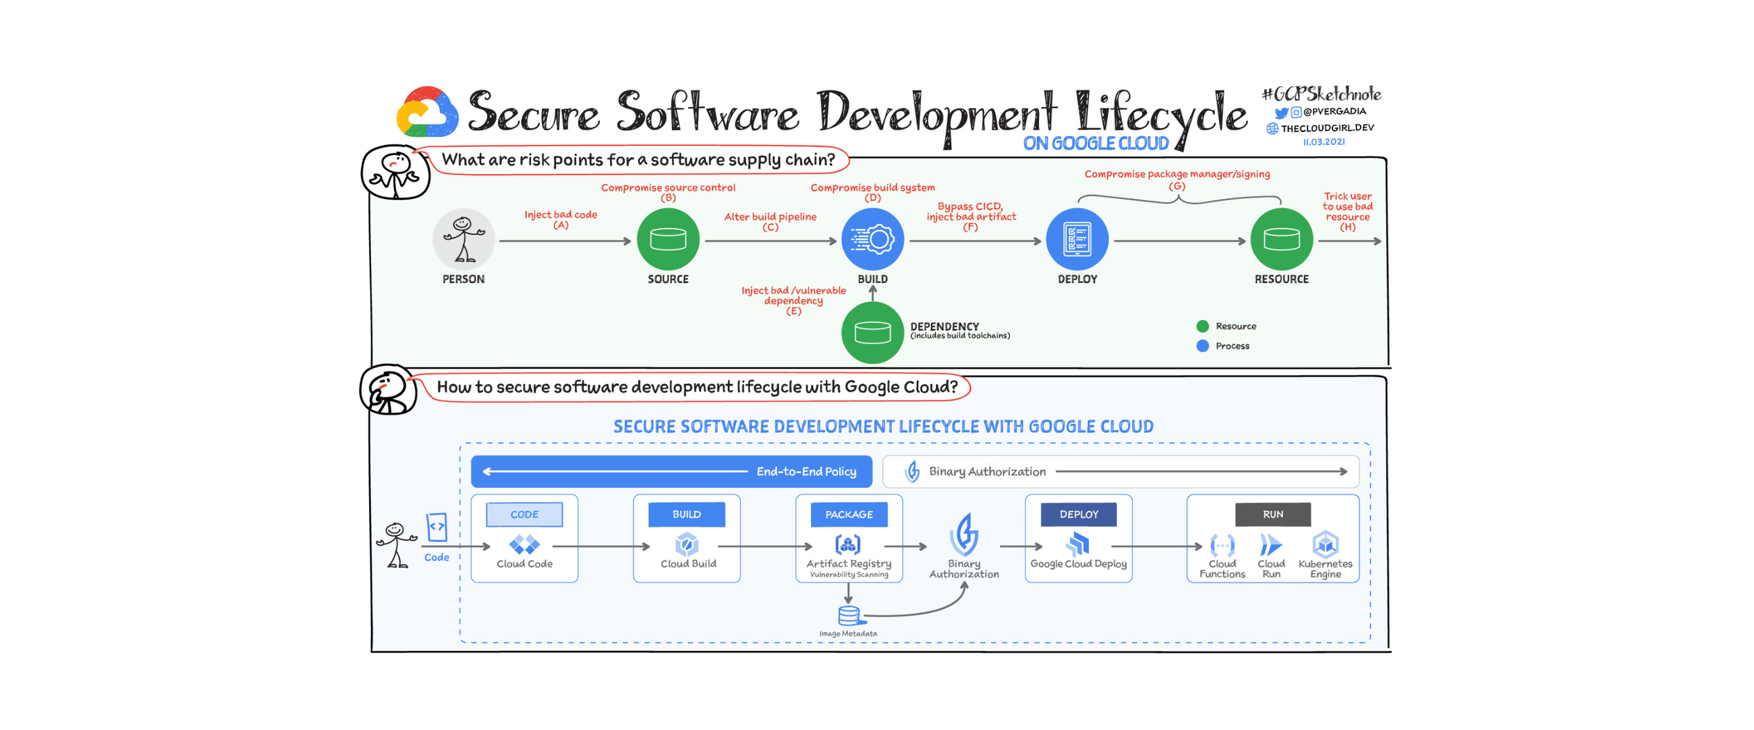
Task: Click the 'How to secure' question speech bubble
Action: [x=698, y=387]
